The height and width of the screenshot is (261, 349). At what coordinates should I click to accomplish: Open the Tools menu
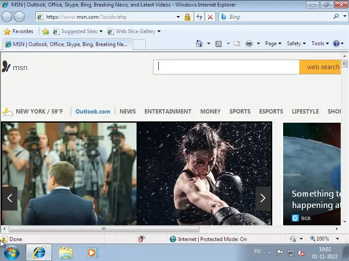pos(320,43)
